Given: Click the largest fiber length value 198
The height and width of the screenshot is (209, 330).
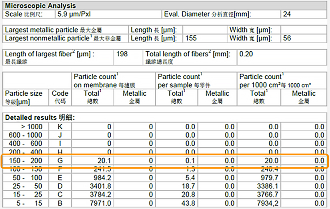Looking at the screenshot, I should click(x=122, y=54).
